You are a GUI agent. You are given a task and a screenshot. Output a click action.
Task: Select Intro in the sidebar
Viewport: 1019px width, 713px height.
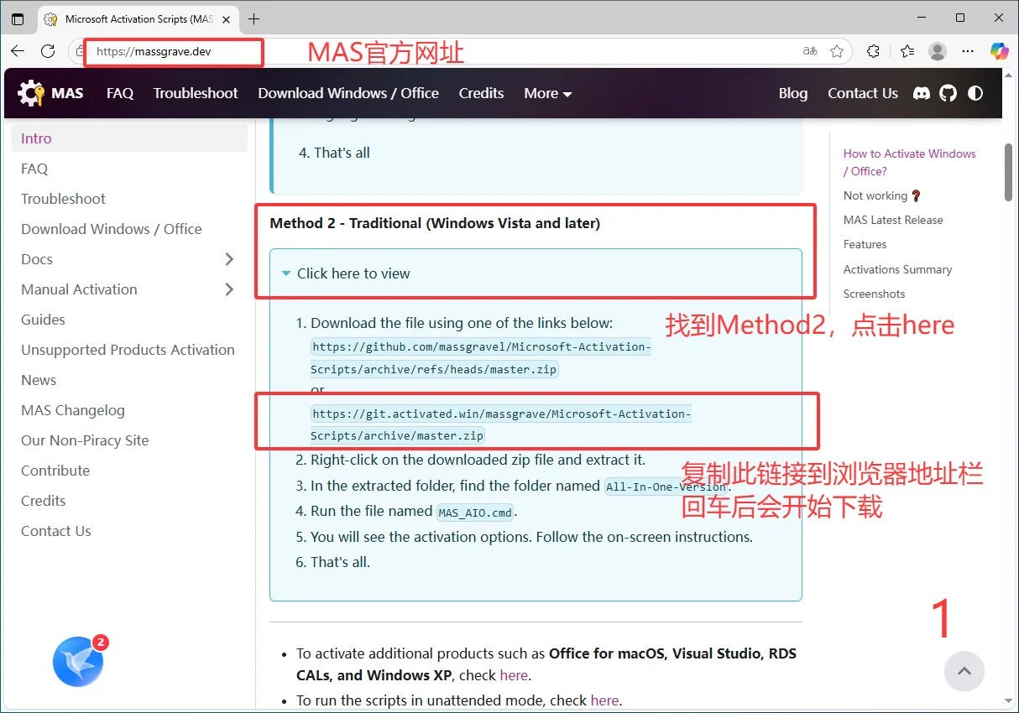[129, 138]
